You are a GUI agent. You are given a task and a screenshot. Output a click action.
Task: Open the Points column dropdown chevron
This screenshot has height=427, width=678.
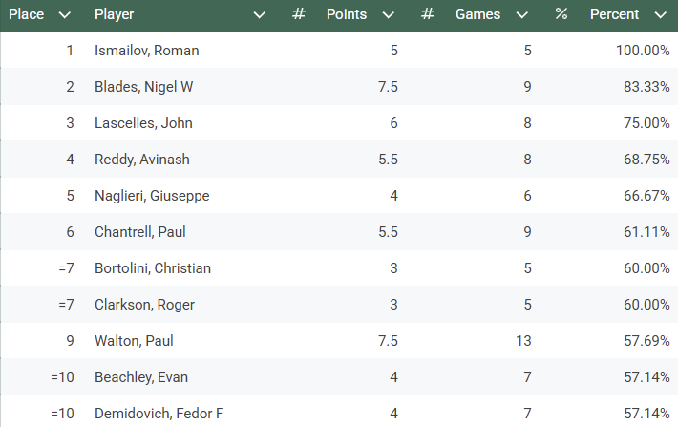(389, 15)
